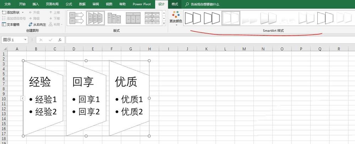Click the Name Box showing 图示 1
The image size is (355, 144).
pos(12,40)
